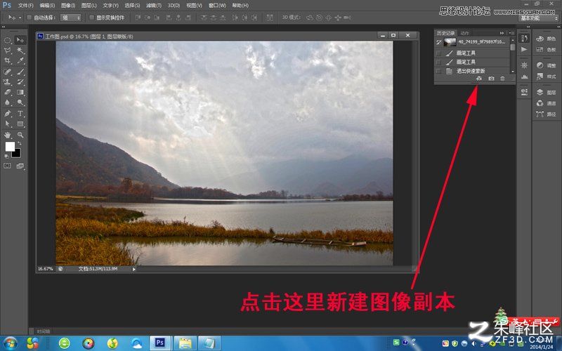Select the Elliptical Marquee tool
Viewport: 562px width, 351px height.
click(7, 40)
